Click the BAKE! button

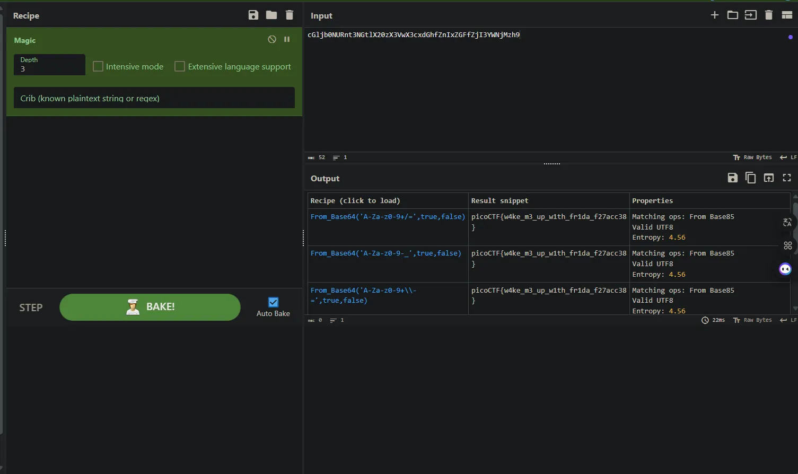[150, 307]
